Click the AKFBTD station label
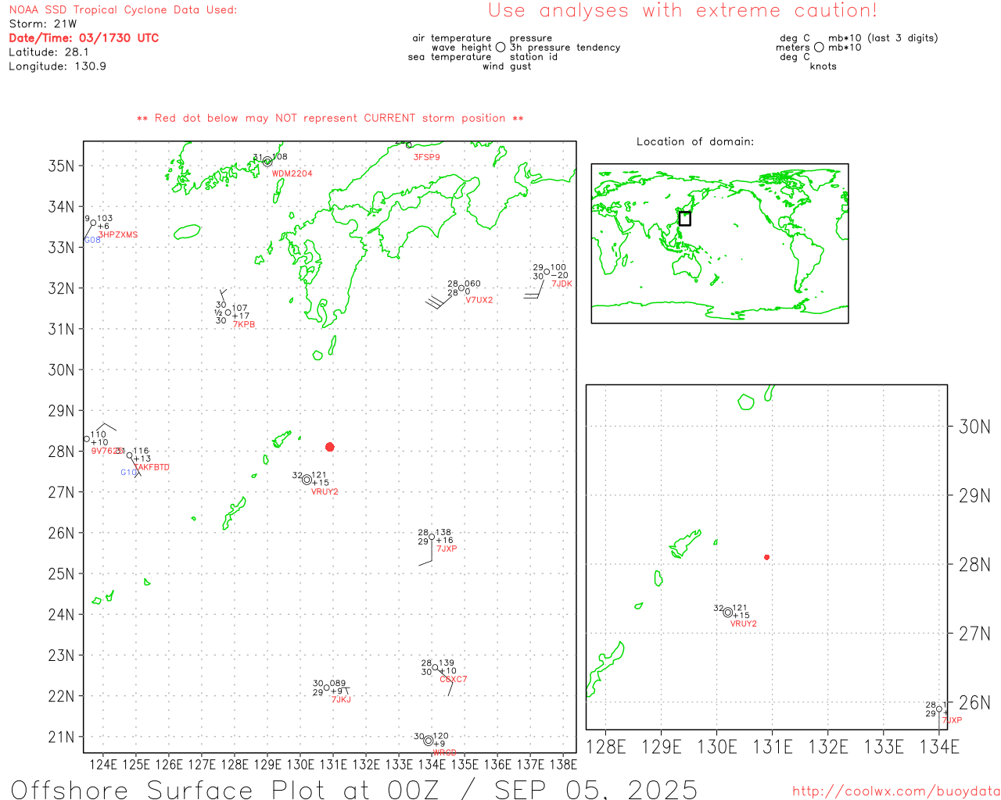 pyautogui.click(x=152, y=467)
